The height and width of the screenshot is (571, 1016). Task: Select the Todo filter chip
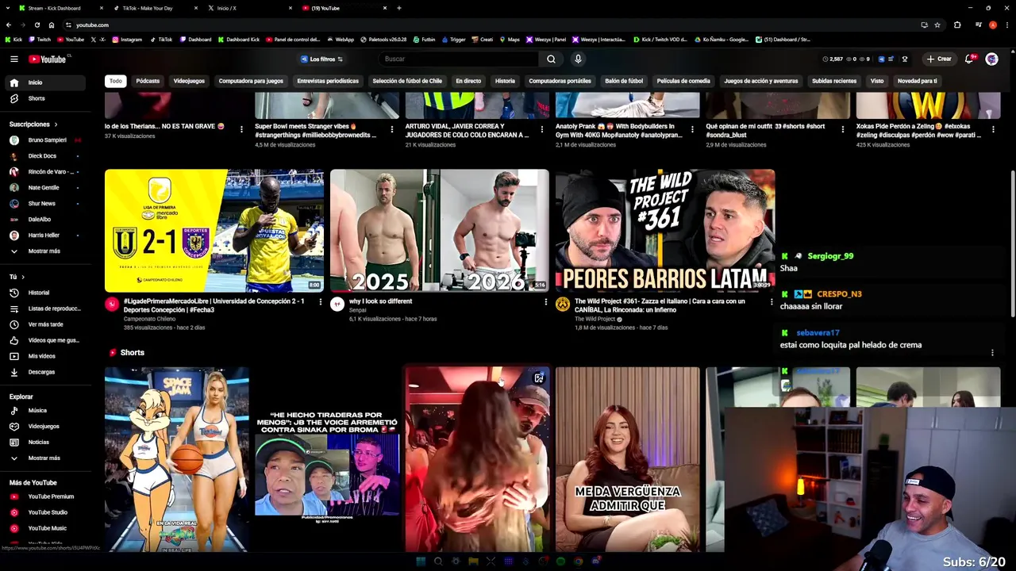116,81
